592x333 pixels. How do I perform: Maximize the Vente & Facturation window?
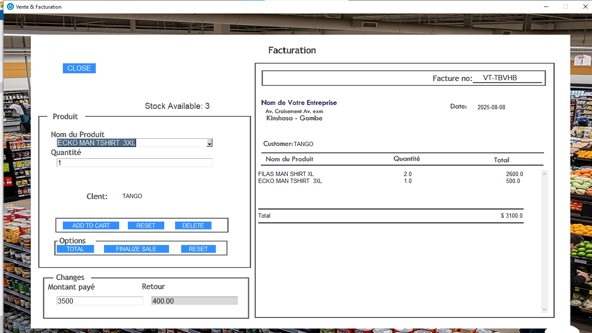tap(565, 7)
